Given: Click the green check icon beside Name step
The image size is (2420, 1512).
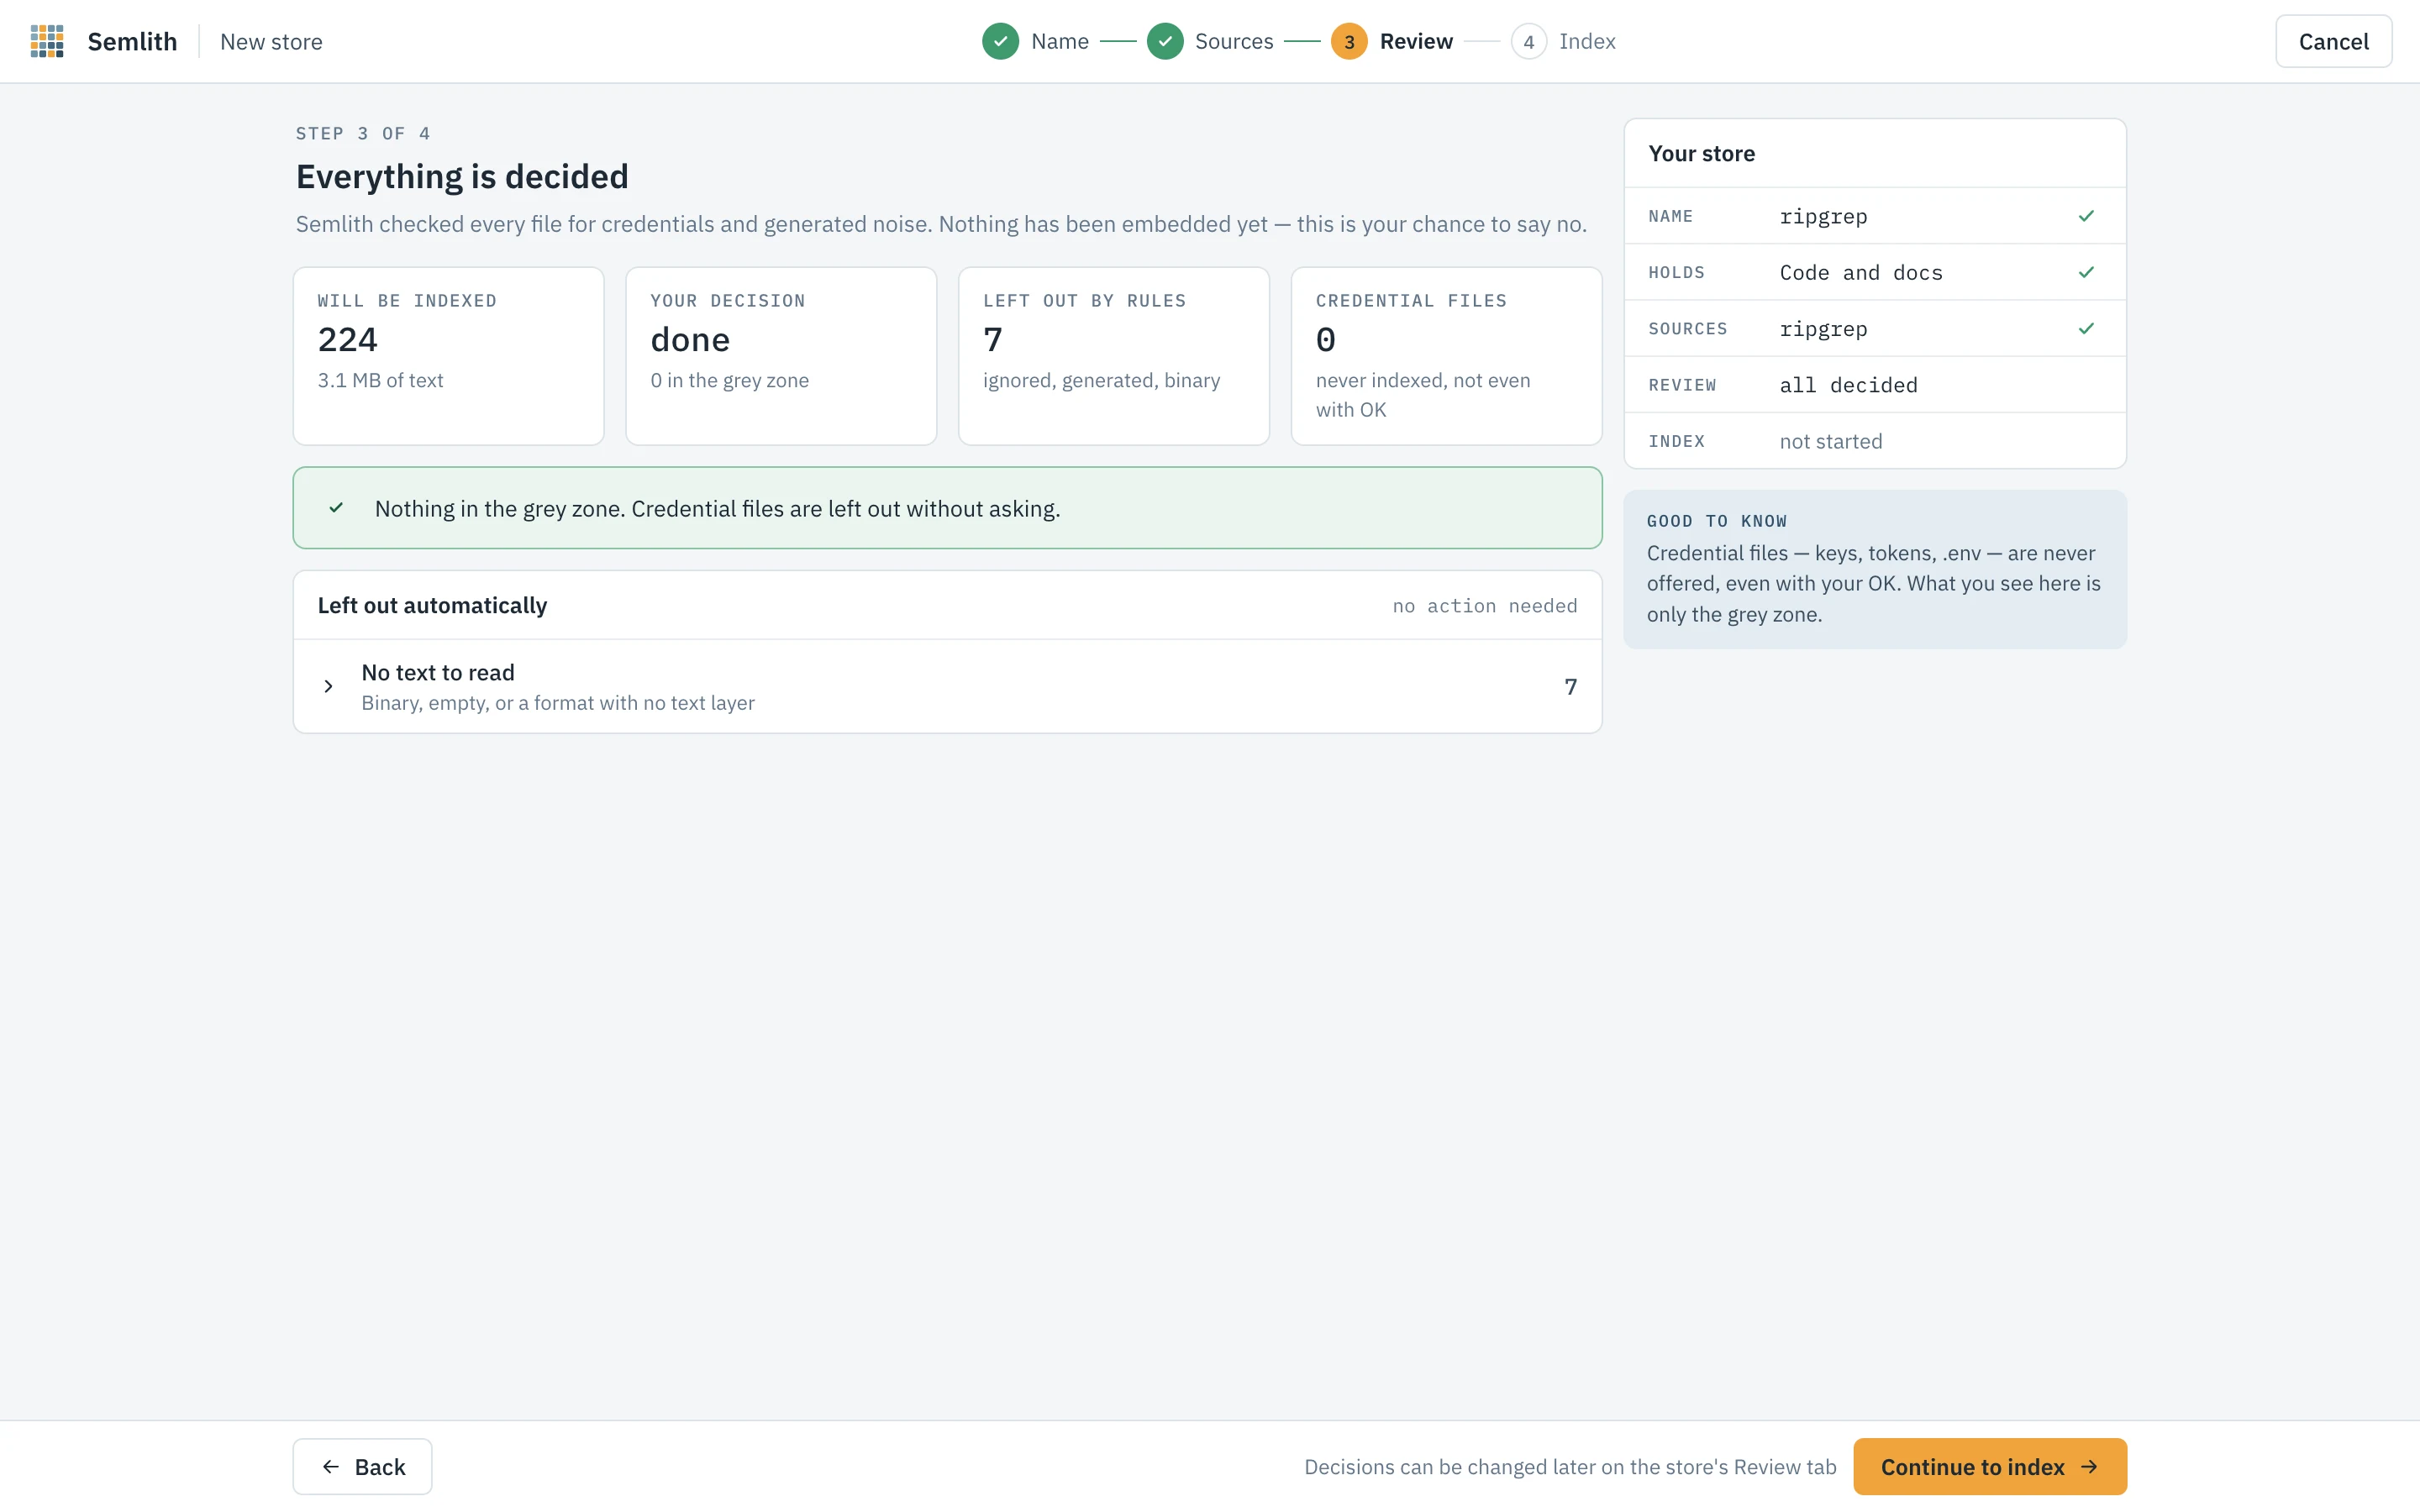Looking at the screenshot, I should [x=1000, y=41].
